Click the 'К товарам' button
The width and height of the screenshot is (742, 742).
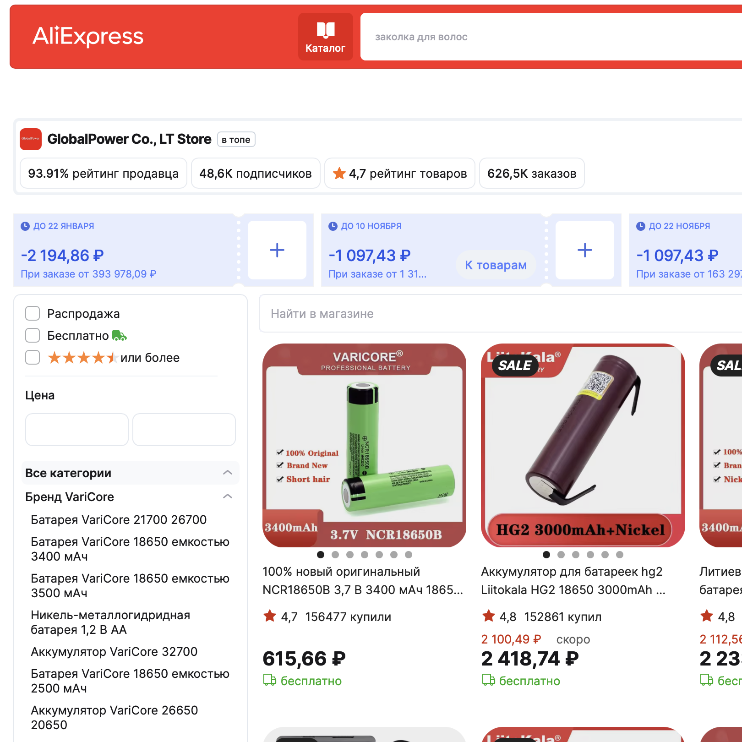(x=496, y=265)
